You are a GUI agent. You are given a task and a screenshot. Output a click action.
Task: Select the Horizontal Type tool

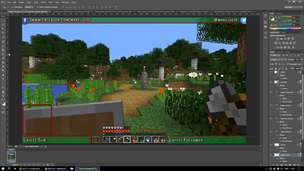(x=3, y=79)
